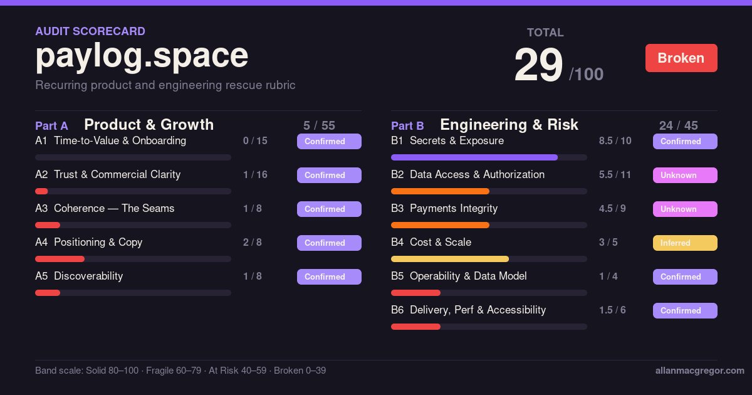Click the 8.5 / 10 score
Image resolution: width=752 pixels, height=395 pixels.
615,141
